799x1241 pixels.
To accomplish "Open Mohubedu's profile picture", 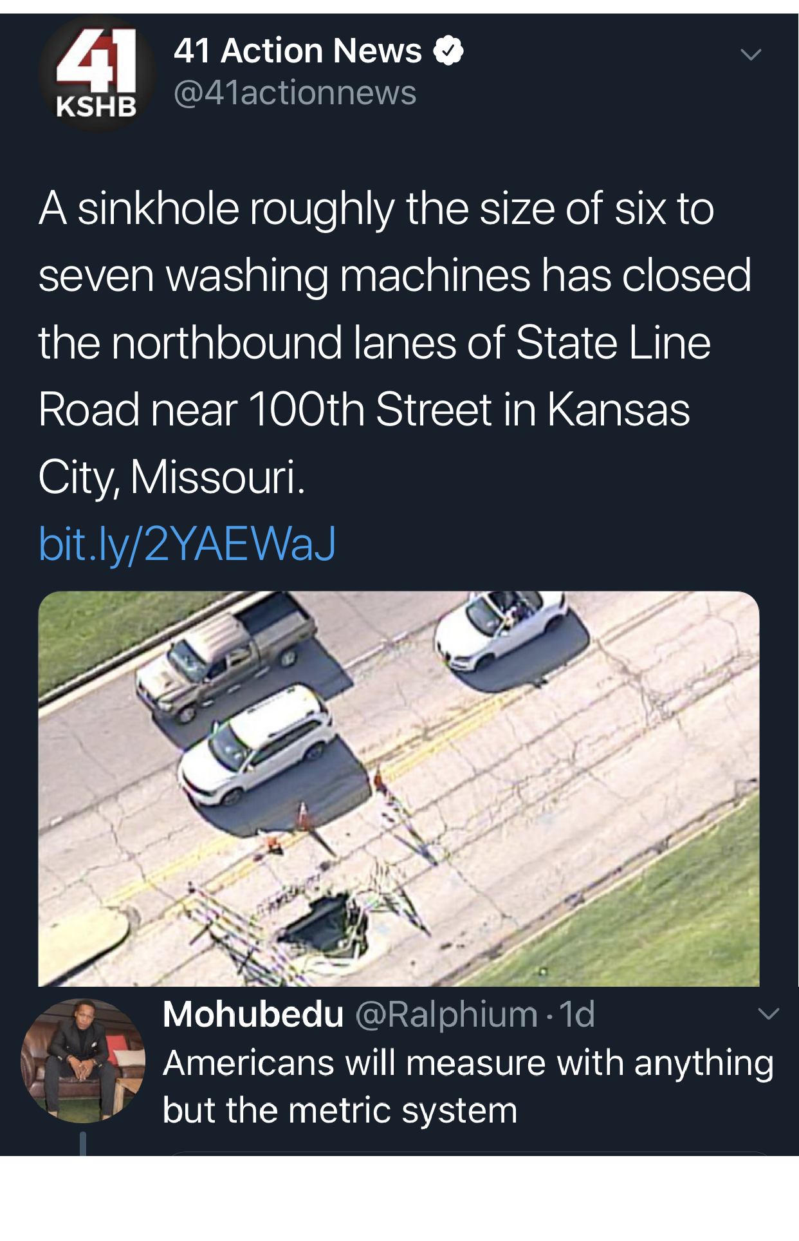I will click(x=82, y=1061).
